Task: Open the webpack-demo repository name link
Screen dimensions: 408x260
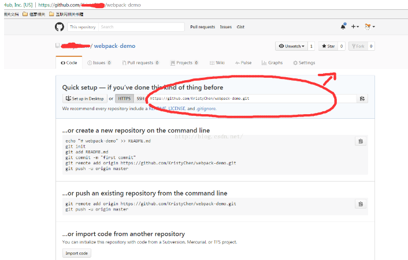Action: tap(114, 46)
